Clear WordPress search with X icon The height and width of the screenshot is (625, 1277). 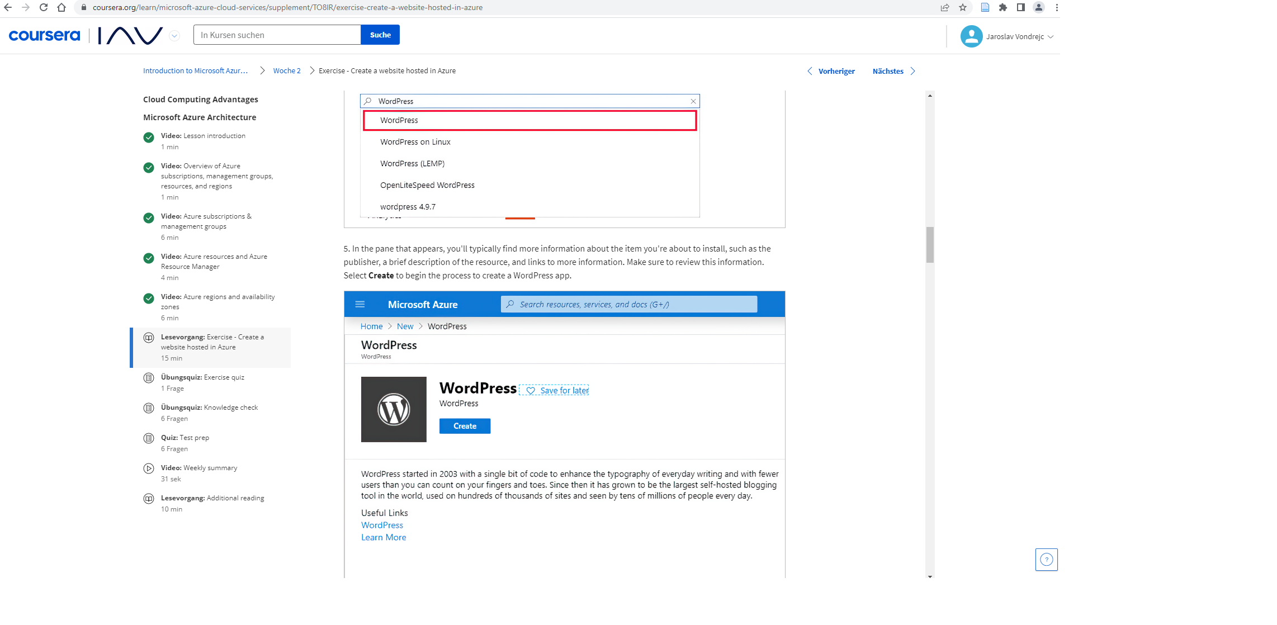693,101
